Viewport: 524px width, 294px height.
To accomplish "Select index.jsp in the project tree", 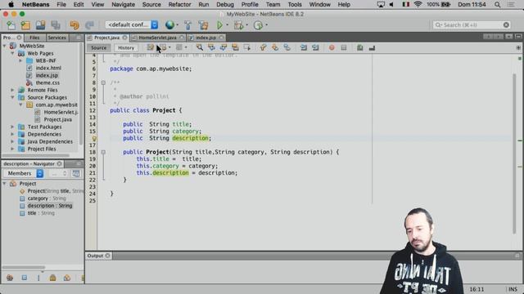I will (x=47, y=75).
